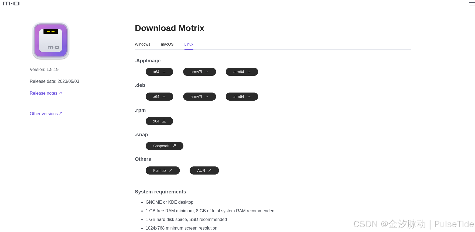
Task: Click the 1 GB free RAM minimum requirement
Action: tap(210, 211)
